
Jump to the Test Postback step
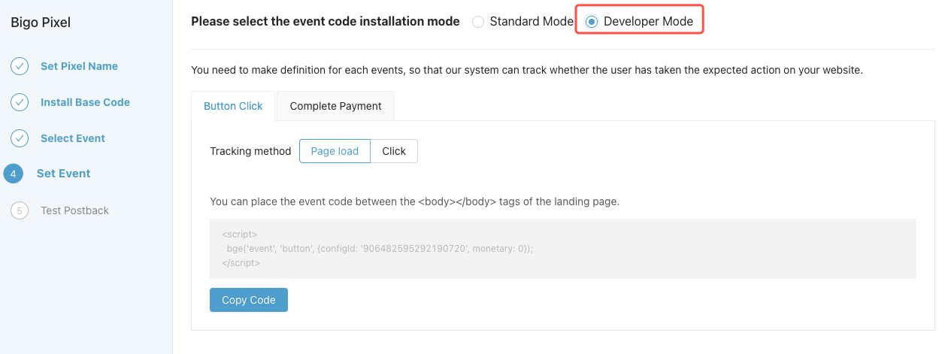click(x=74, y=210)
